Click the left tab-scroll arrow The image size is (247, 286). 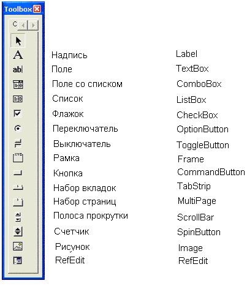click(23, 26)
